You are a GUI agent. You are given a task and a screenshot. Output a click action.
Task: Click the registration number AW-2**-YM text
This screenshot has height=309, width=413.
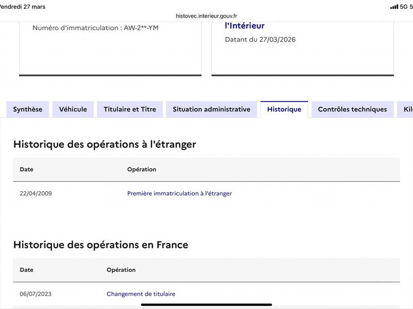click(96, 28)
